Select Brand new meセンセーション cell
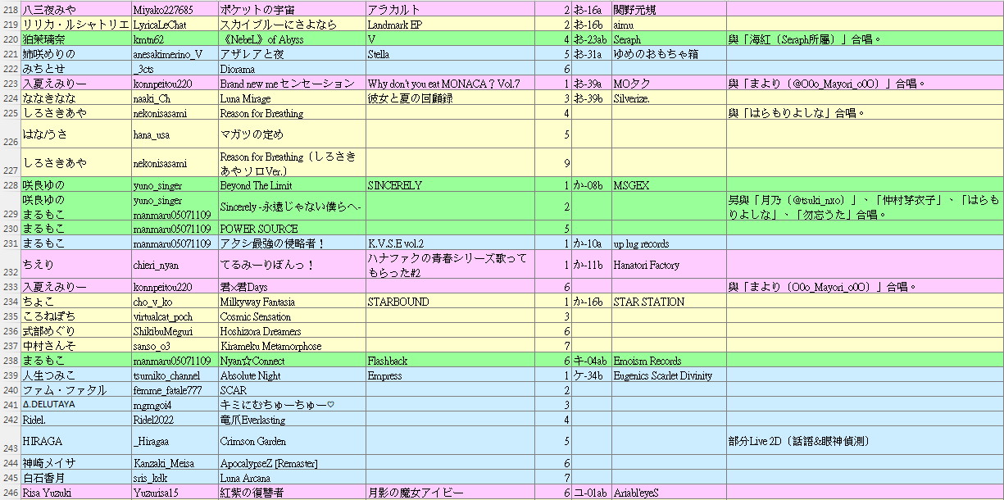1004x500 pixels. click(x=291, y=84)
